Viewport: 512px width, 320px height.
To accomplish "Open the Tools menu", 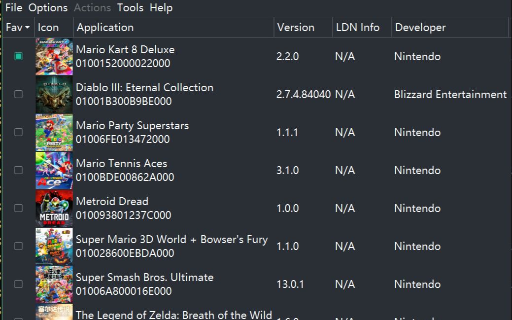I will point(130,8).
